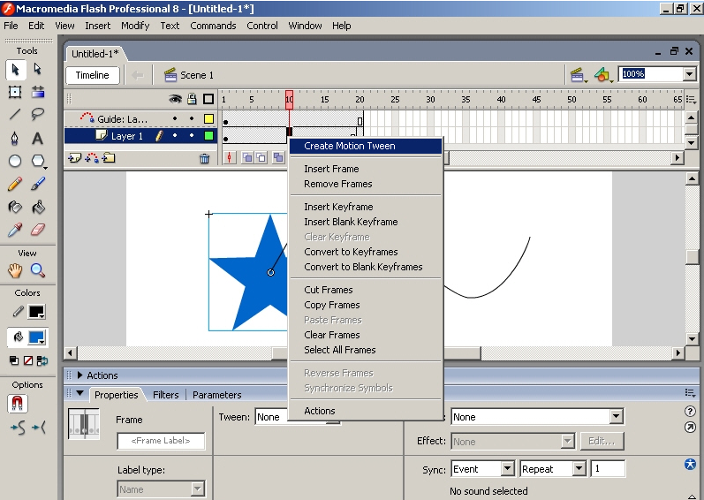Select the Lasso tool
This screenshot has width=704, height=500.
[38, 114]
